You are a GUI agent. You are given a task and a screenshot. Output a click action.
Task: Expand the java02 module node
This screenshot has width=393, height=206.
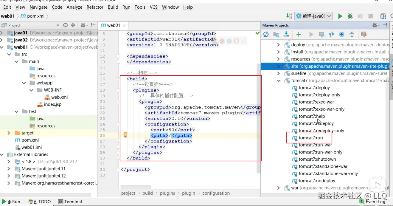coord(2,40)
